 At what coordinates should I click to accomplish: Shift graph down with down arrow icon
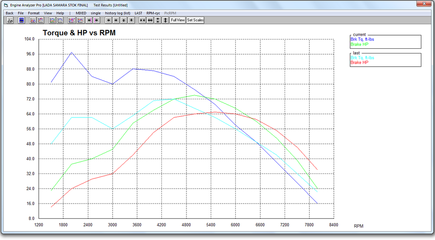(131, 20)
